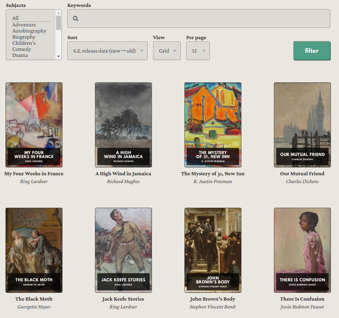Click the John Brown's Body title
339x318 pixels.
[x=213, y=299]
